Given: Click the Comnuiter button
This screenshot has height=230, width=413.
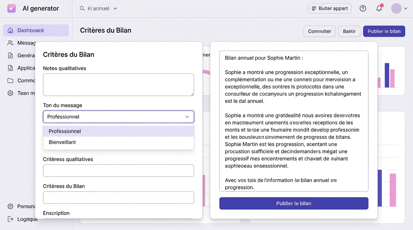Looking at the screenshot, I should (x=320, y=31).
